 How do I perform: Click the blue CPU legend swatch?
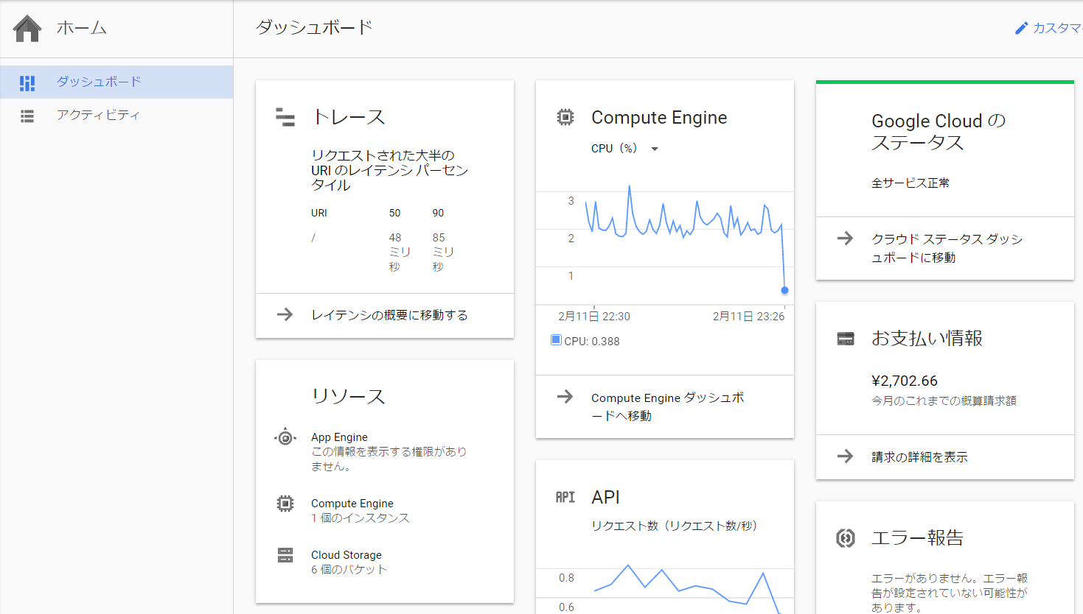(556, 340)
